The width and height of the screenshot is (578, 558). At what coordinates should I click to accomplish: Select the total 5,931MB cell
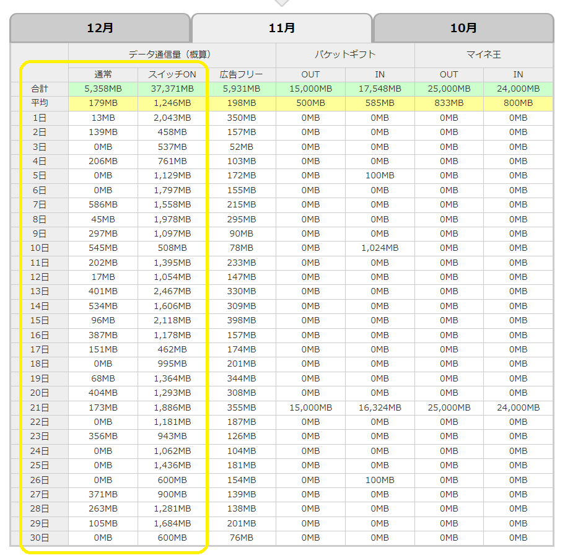[242, 89]
